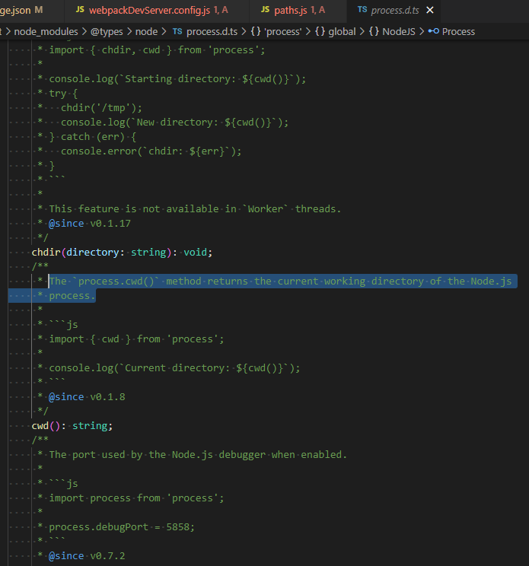Image resolution: width=529 pixels, height=566 pixels.
Task: Click braces icon before 'process' breadcrumb
Action: pos(256,31)
